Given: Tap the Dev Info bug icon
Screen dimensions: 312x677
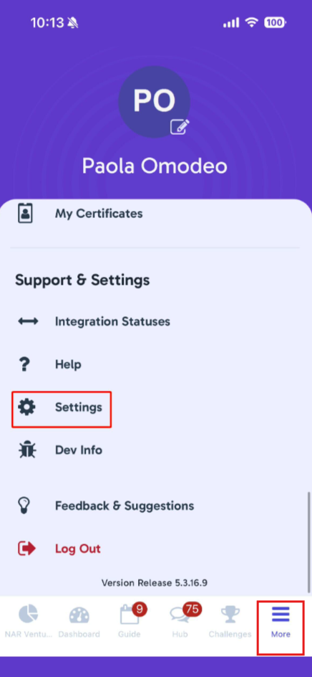Looking at the screenshot, I should tap(27, 450).
